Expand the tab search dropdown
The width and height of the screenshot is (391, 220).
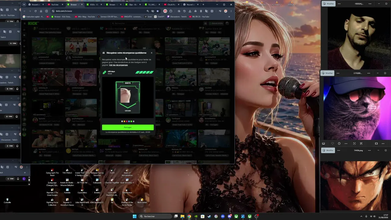(24, 5)
